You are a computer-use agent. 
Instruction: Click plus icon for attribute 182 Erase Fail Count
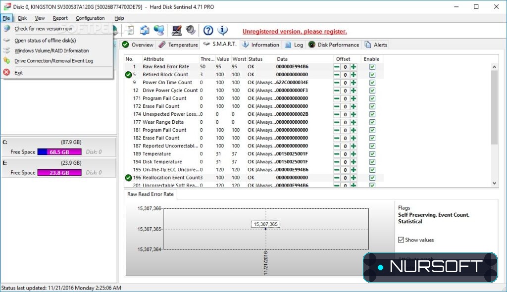pyautogui.click(x=354, y=138)
